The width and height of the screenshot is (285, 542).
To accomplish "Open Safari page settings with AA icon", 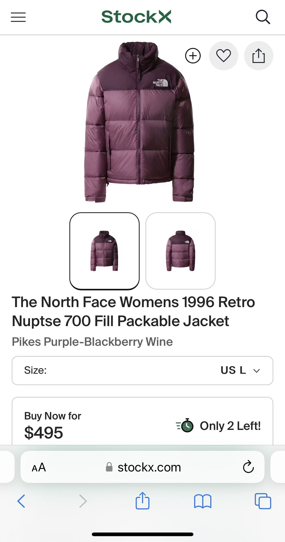I will coord(39,467).
